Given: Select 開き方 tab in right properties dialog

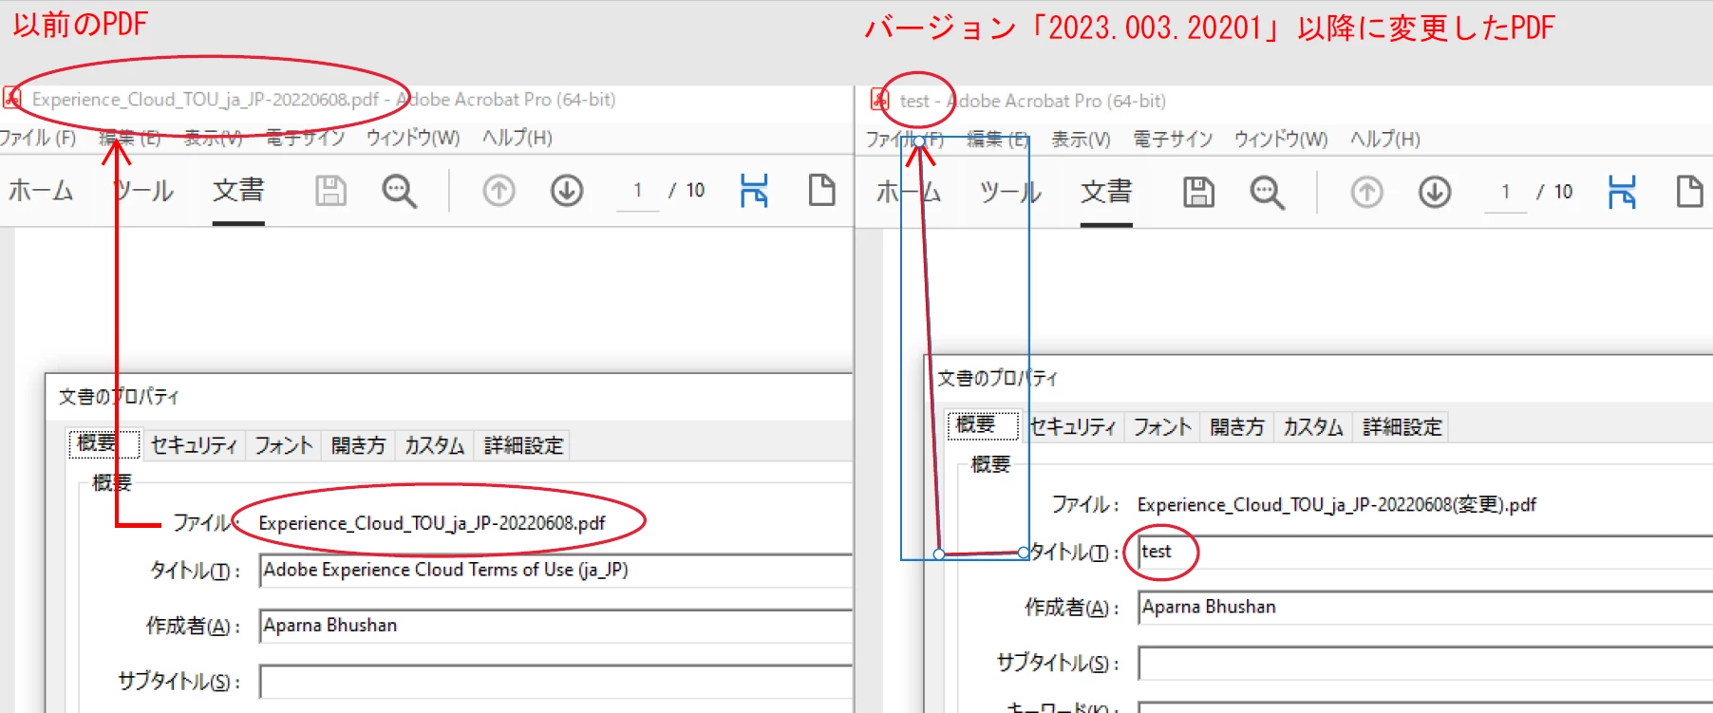Looking at the screenshot, I should pos(1237,426).
